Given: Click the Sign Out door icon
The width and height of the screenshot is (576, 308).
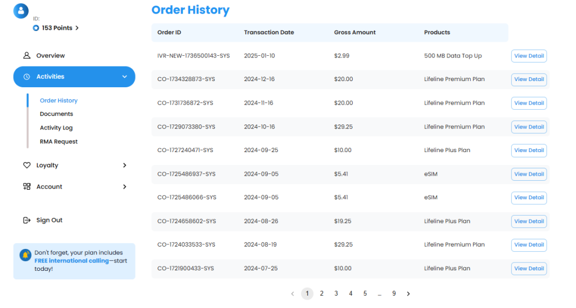Looking at the screenshot, I should tap(27, 220).
